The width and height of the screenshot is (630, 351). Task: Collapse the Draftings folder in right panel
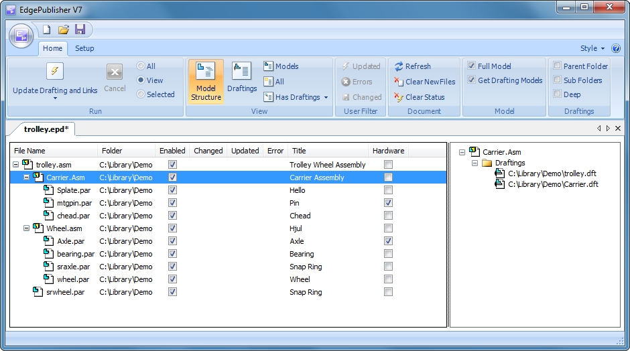tap(474, 163)
